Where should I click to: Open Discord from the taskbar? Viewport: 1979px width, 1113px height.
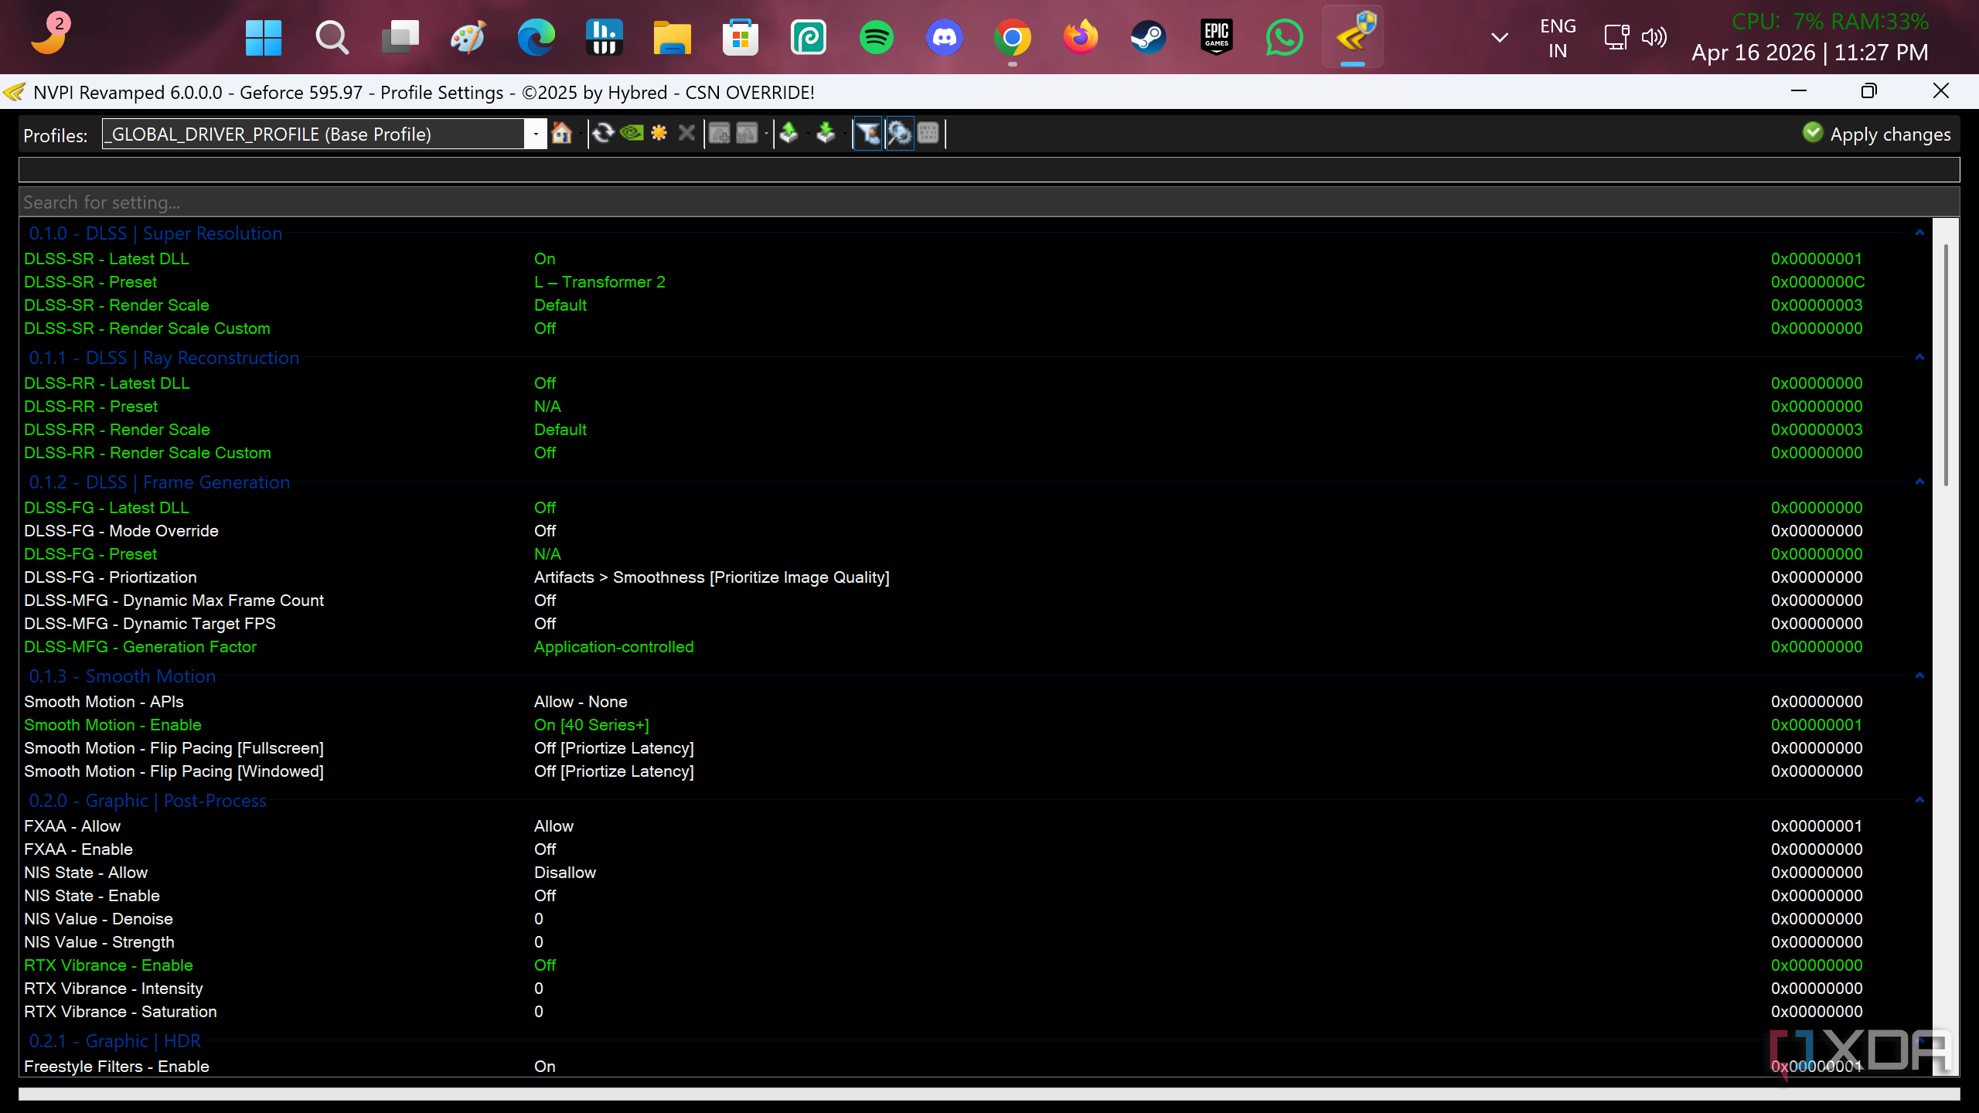[944, 37]
